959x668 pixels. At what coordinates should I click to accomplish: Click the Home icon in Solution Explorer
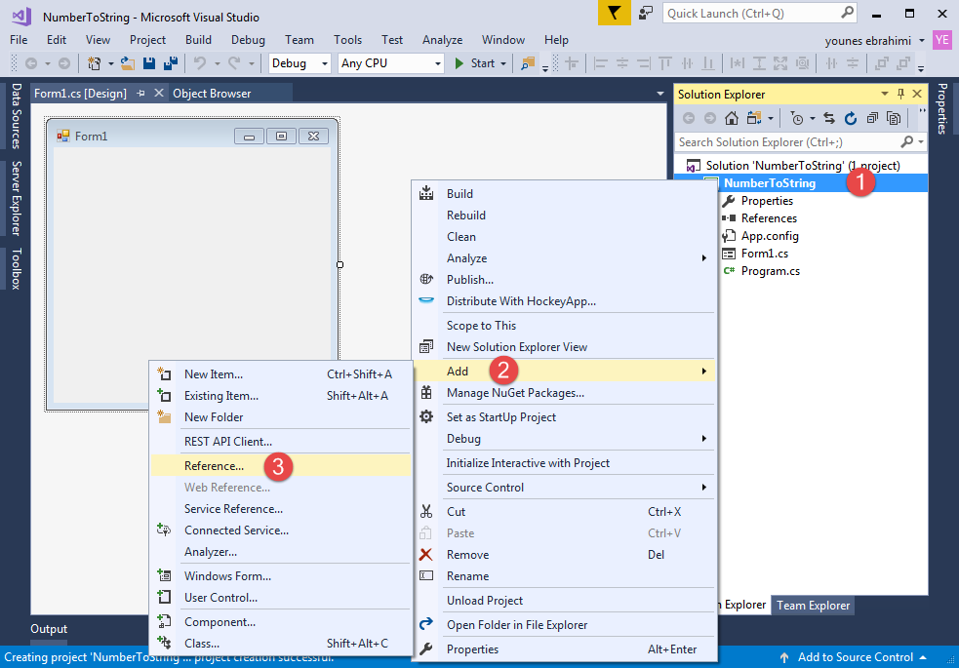point(732,118)
